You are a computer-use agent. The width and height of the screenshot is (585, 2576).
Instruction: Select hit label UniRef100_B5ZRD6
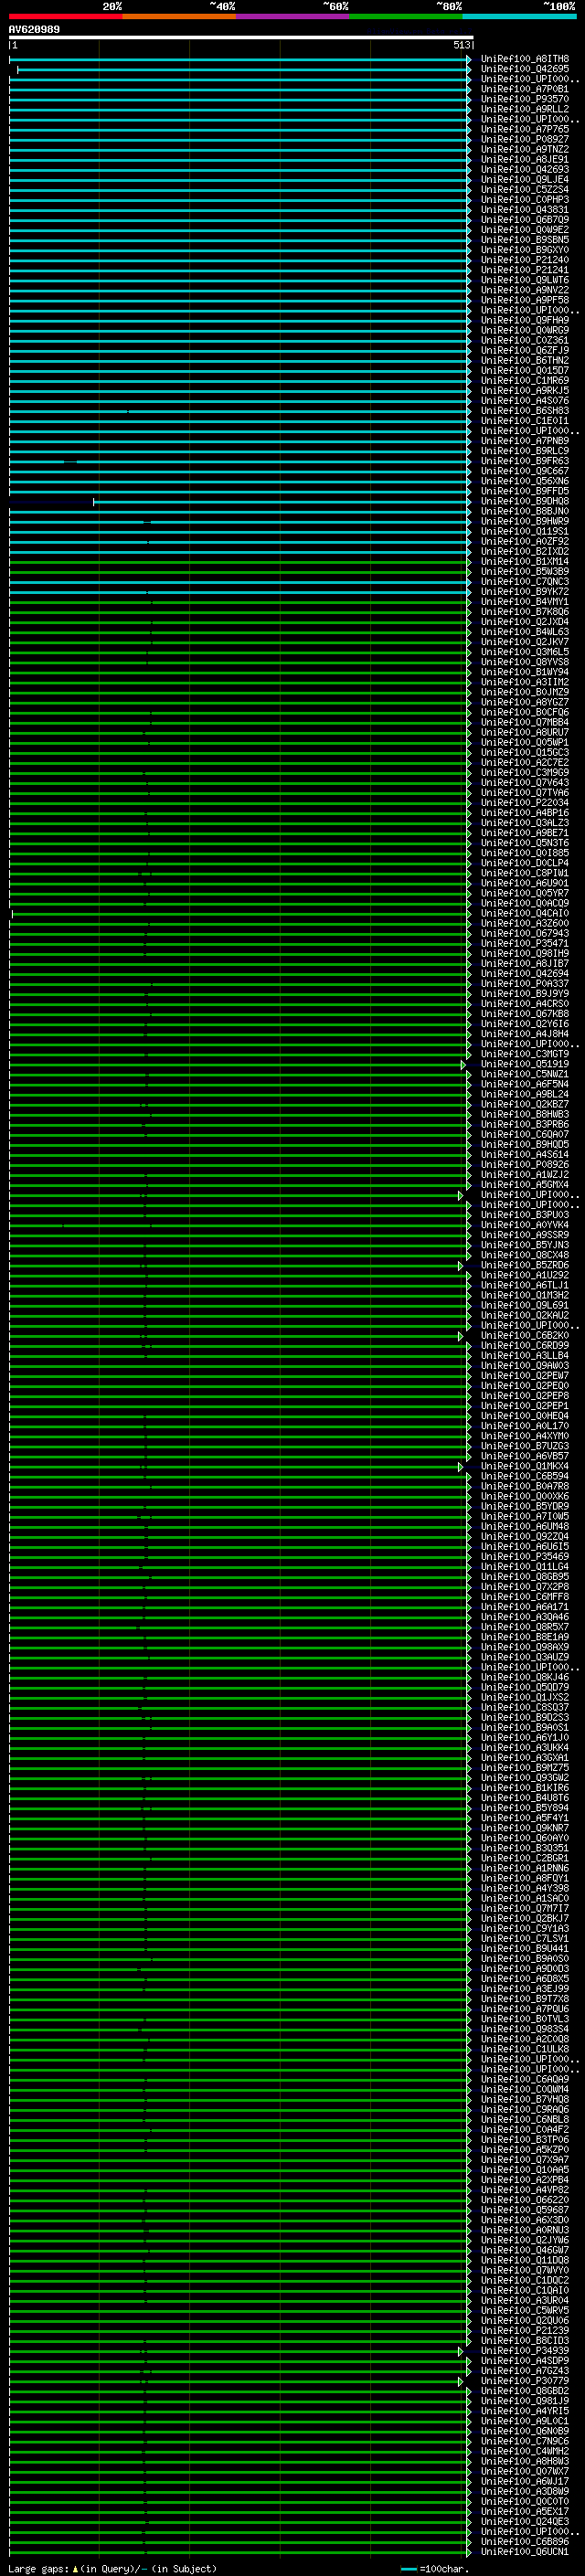(525, 1265)
